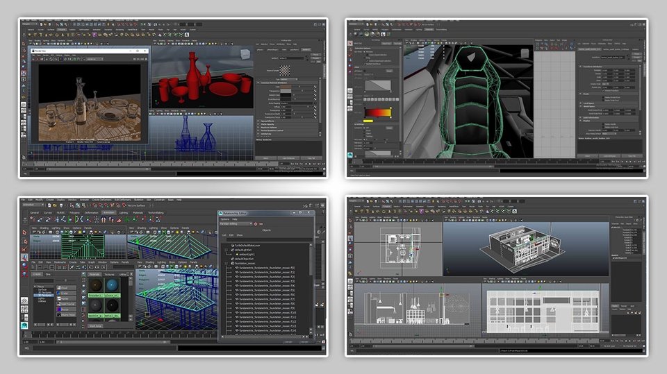
Task: Select the Drag radio button in top-right Tool Settings
Action: pos(363,58)
